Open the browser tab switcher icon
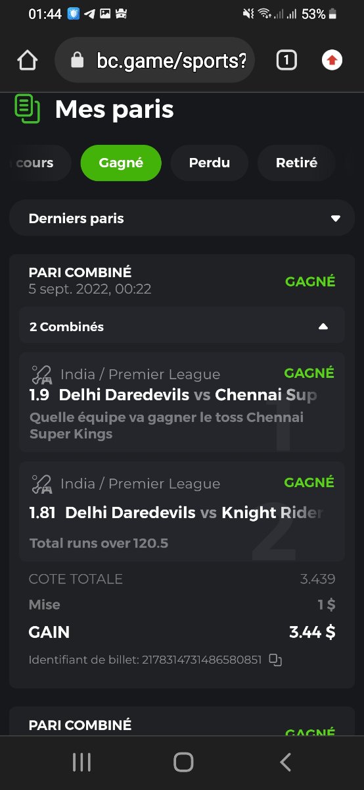The width and height of the screenshot is (364, 790). [x=286, y=61]
